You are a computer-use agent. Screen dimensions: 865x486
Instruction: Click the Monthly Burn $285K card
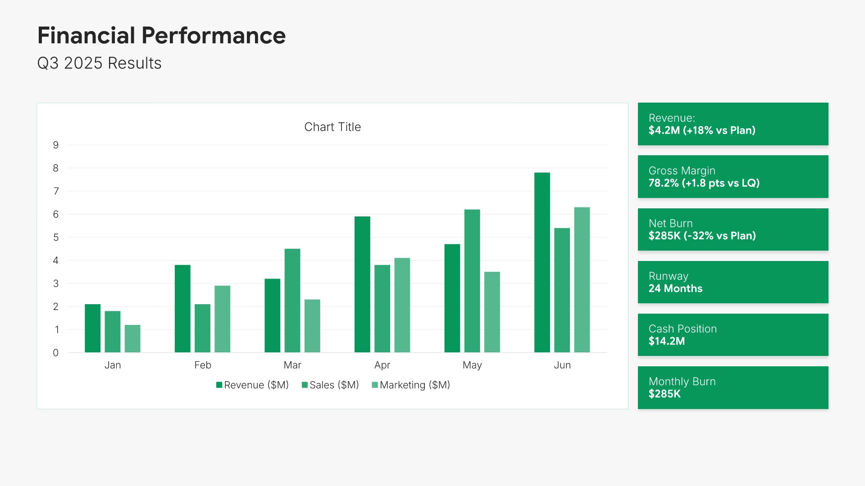733,387
